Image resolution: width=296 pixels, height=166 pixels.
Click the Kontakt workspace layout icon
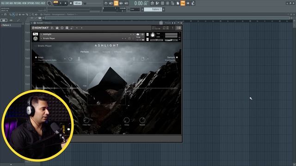click(72, 28)
